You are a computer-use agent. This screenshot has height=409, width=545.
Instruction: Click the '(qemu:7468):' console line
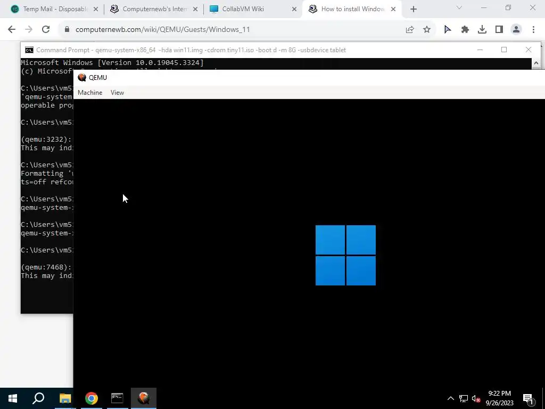47,267
